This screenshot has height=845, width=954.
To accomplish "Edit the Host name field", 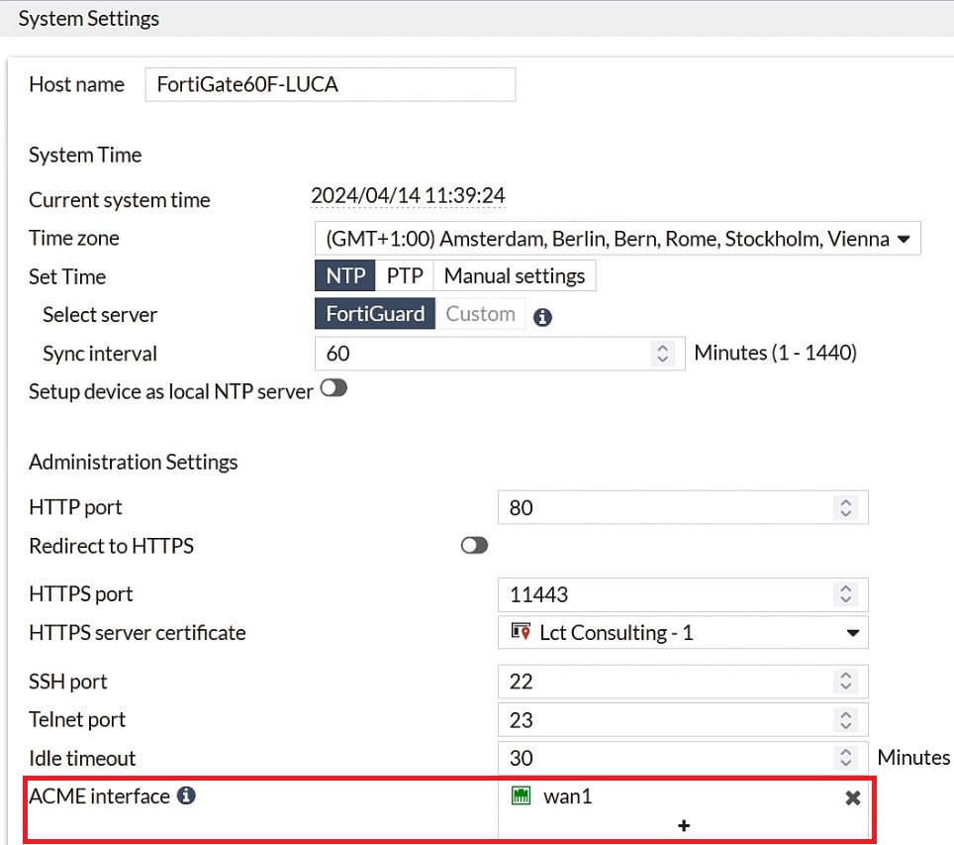I will [x=331, y=84].
